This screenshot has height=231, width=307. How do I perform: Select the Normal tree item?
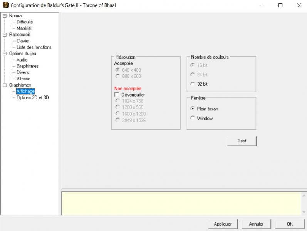point(16,16)
